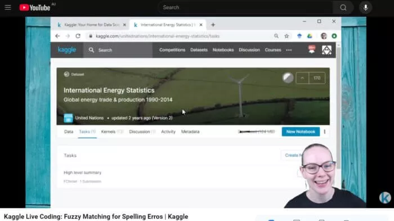Click the 170 vote count
The width and height of the screenshot is (394, 221).
click(317, 78)
